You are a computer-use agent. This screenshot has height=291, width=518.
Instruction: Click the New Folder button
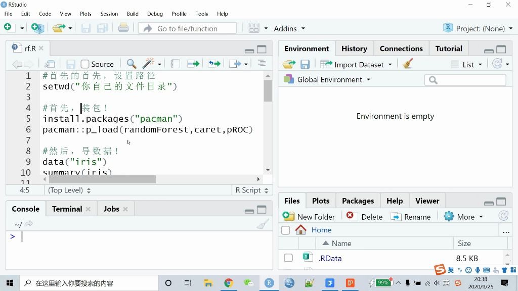point(310,217)
